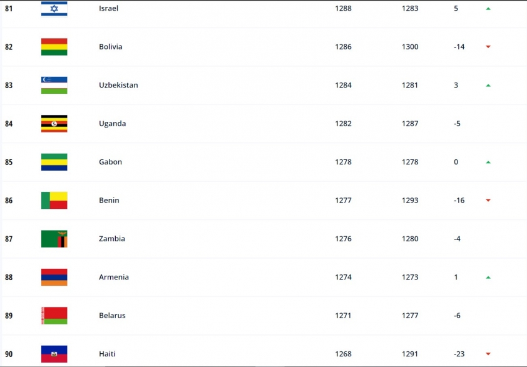Select the Gabon flag icon
The width and height of the screenshot is (527, 367).
click(54, 162)
